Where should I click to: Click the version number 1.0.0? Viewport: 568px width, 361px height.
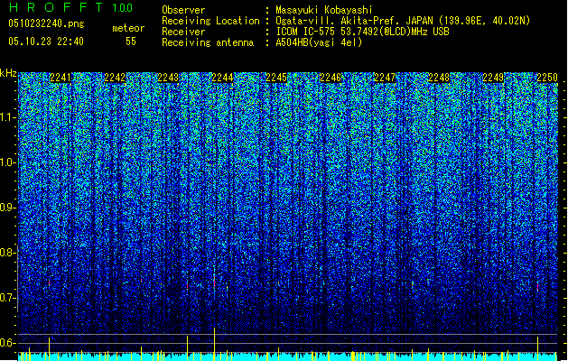pyautogui.click(x=123, y=8)
